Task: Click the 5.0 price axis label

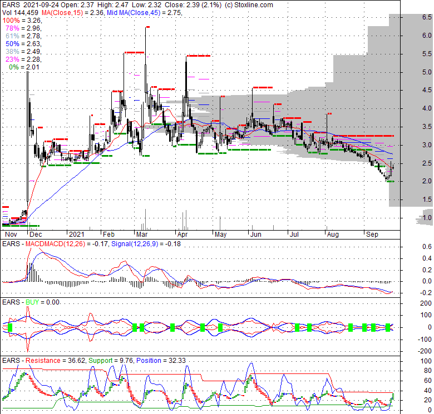Action: (427, 72)
